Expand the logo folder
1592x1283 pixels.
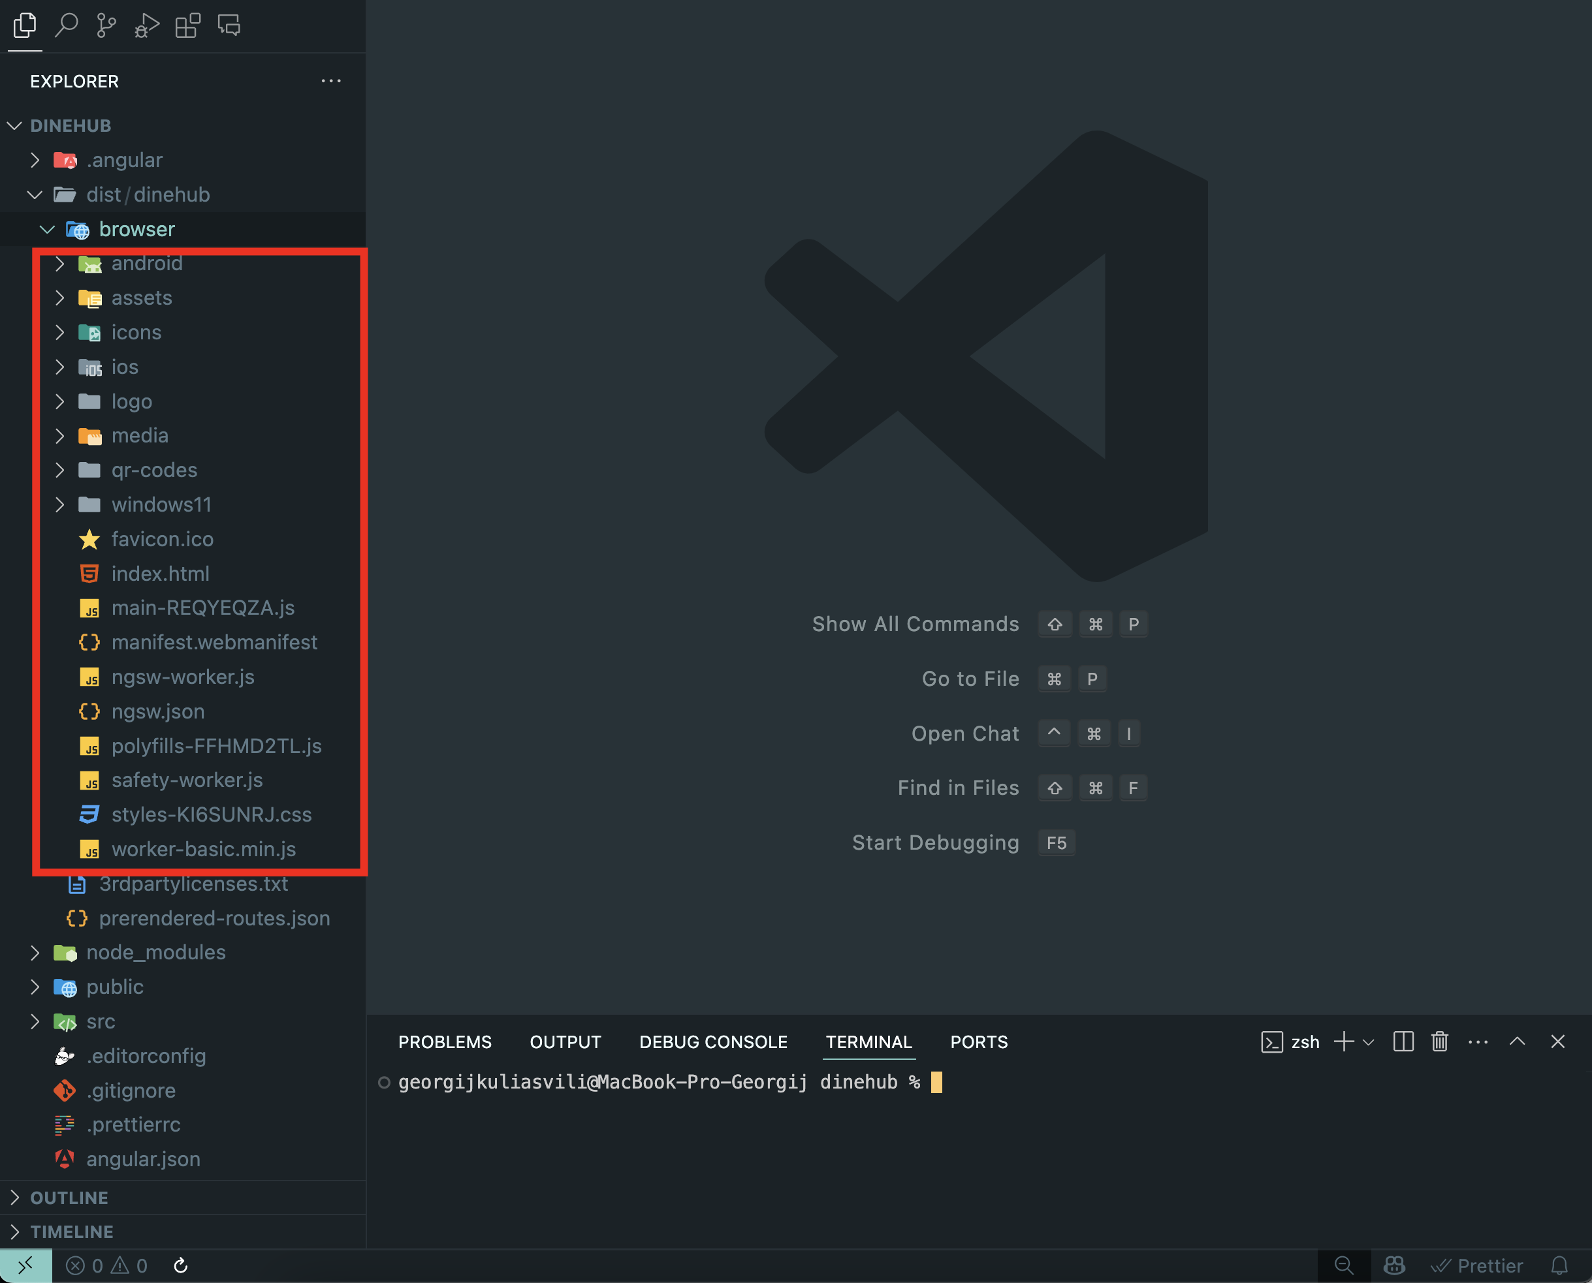pyautogui.click(x=183, y=401)
